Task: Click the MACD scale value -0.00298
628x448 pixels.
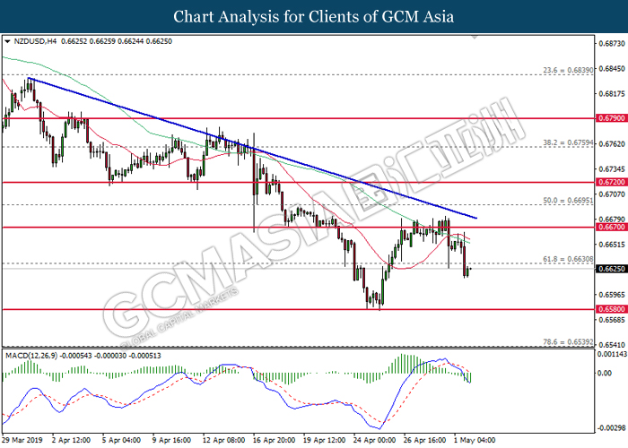Action: 612,428
